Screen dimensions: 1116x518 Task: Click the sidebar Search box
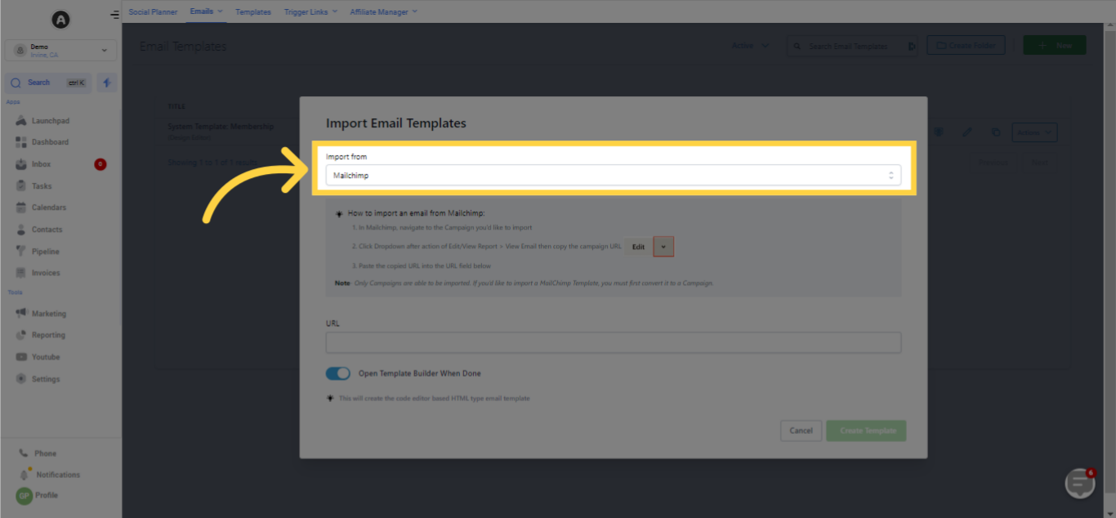49,83
